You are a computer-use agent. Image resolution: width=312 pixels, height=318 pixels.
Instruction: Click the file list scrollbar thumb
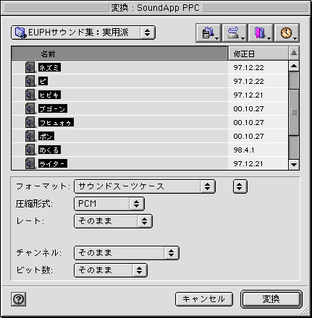click(294, 112)
